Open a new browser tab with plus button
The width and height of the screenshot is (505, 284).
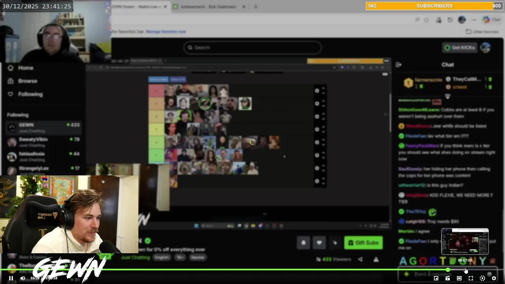click(256, 6)
